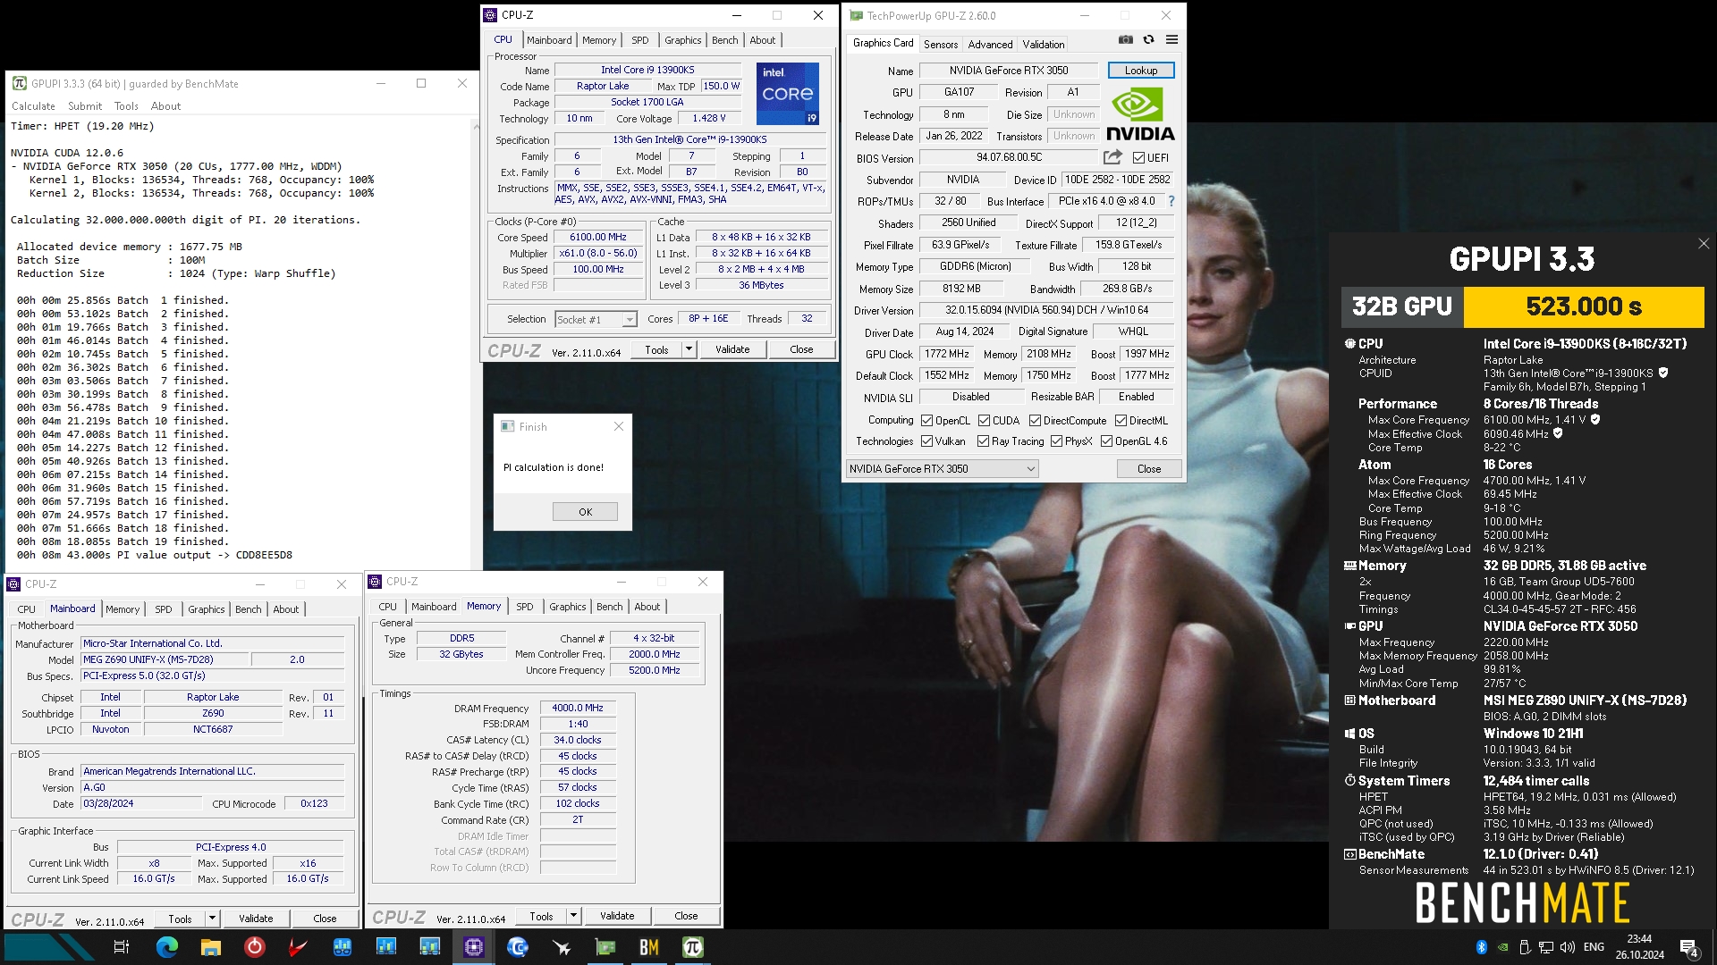Switch to Advanced tab in GPU-Z

pyautogui.click(x=990, y=45)
